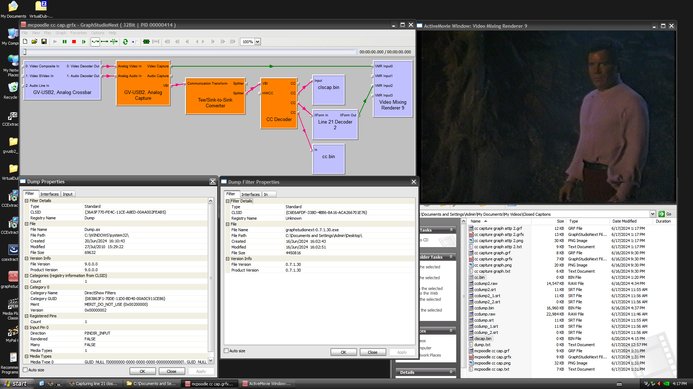Open the Explorer address bar dropdown
This screenshot has height=389, width=693.
pos(653,214)
